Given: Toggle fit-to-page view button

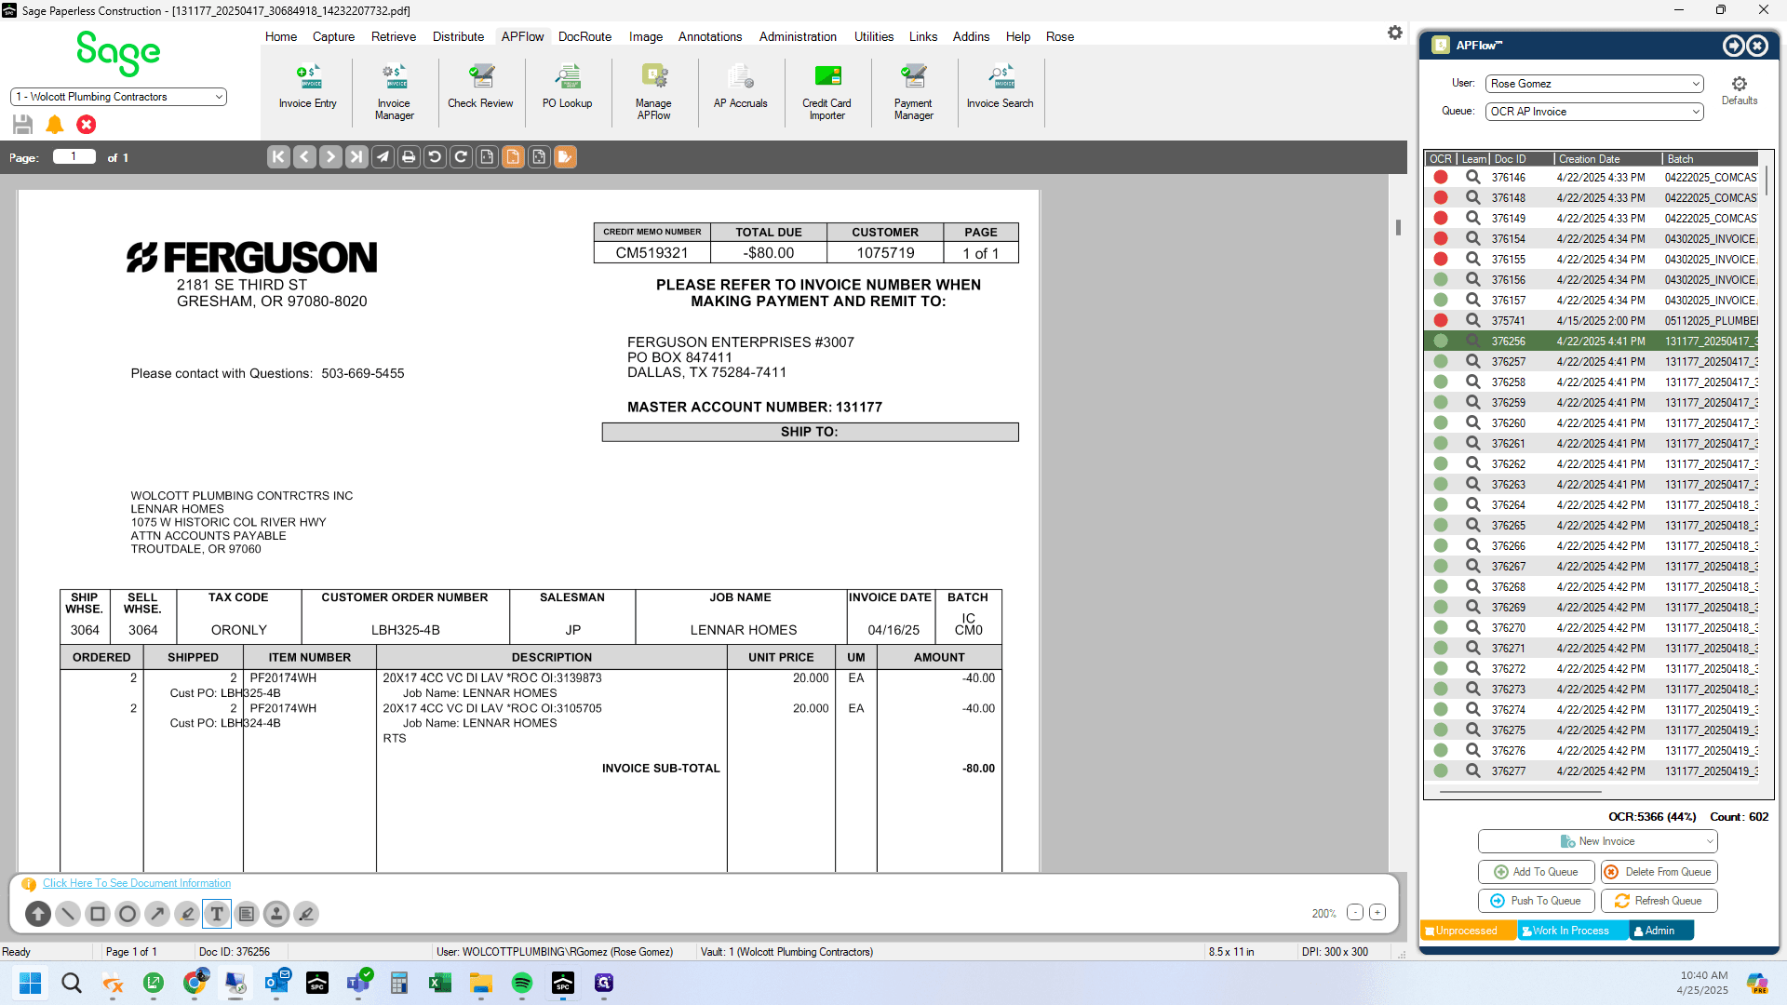Looking at the screenshot, I should click(539, 157).
